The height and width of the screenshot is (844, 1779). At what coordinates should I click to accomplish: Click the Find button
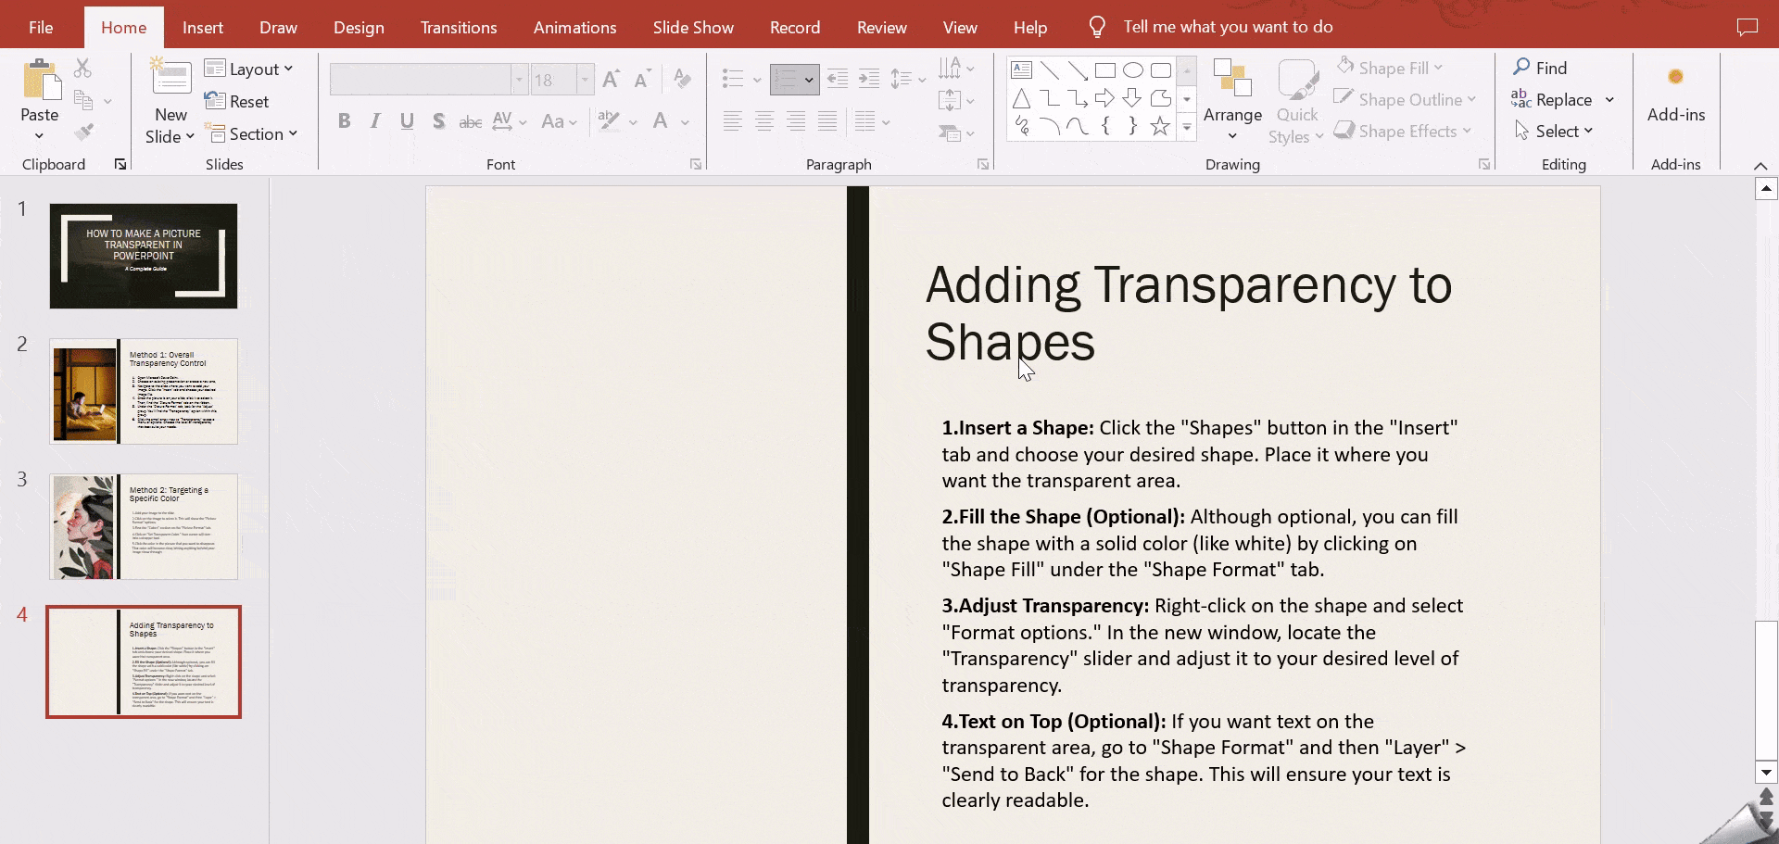(x=1540, y=68)
